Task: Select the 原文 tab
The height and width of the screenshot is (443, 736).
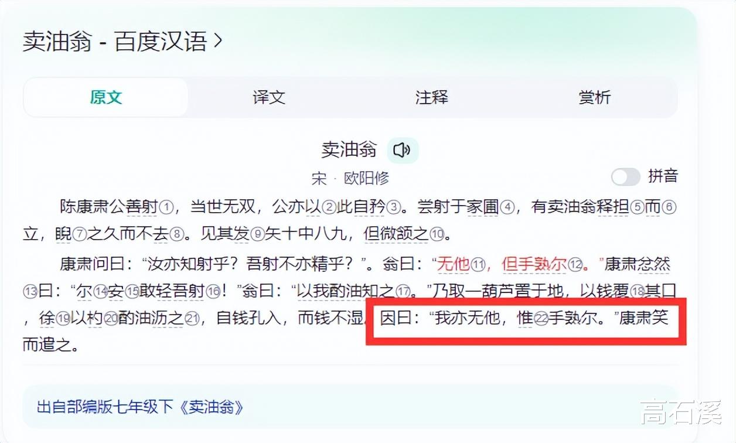Action: 106,97
